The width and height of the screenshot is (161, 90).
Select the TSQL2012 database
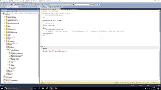coord(10,74)
